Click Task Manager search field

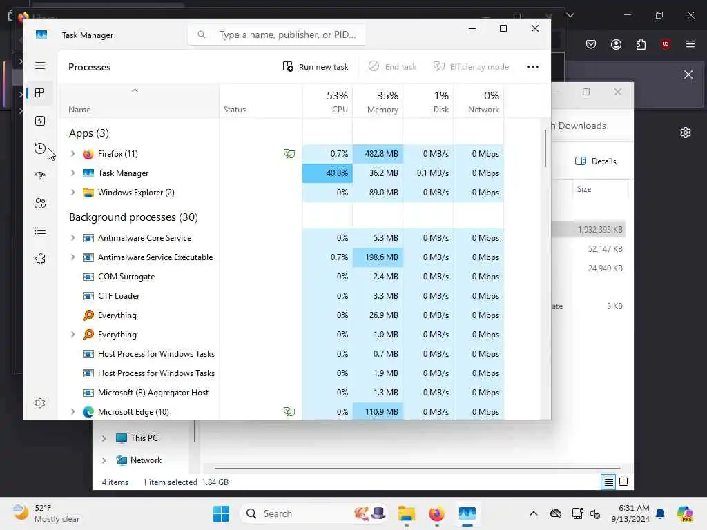[x=277, y=35]
